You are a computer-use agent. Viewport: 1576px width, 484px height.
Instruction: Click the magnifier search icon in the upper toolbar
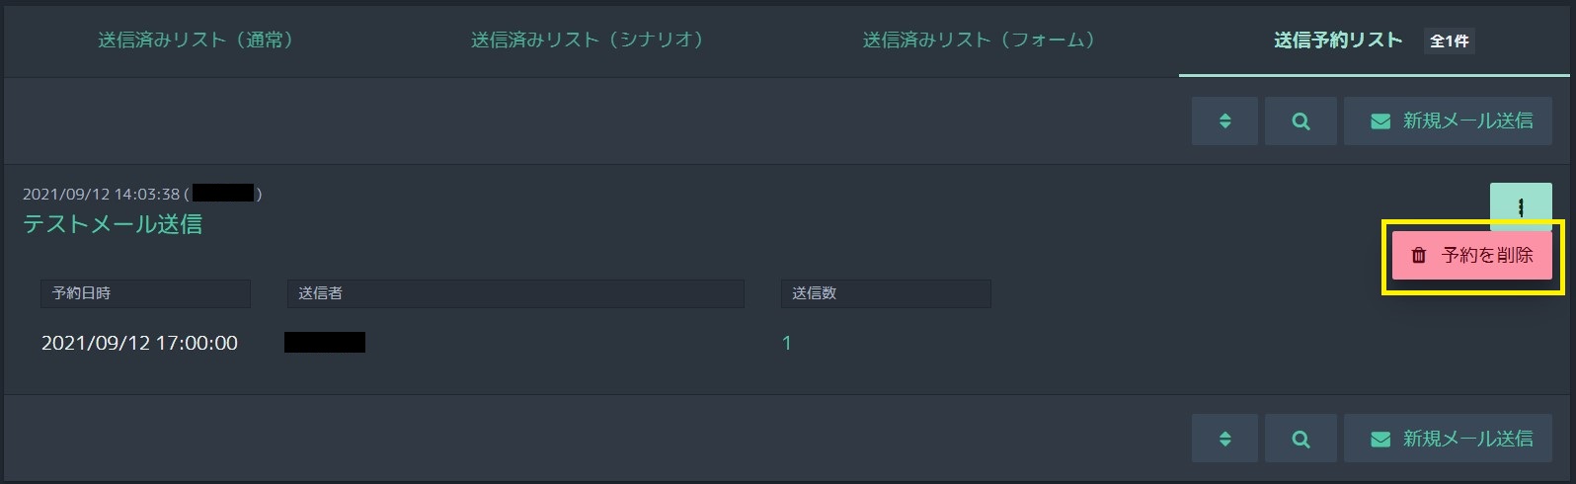pyautogui.click(x=1300, y=121)
